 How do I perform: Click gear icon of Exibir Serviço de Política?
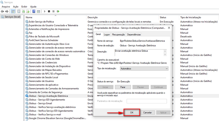[x=27, y=21]
